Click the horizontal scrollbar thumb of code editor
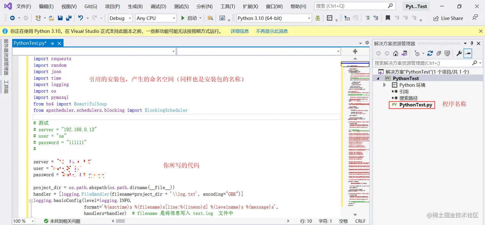The width and height of the screenshot is (485, 225). [120, 221]
